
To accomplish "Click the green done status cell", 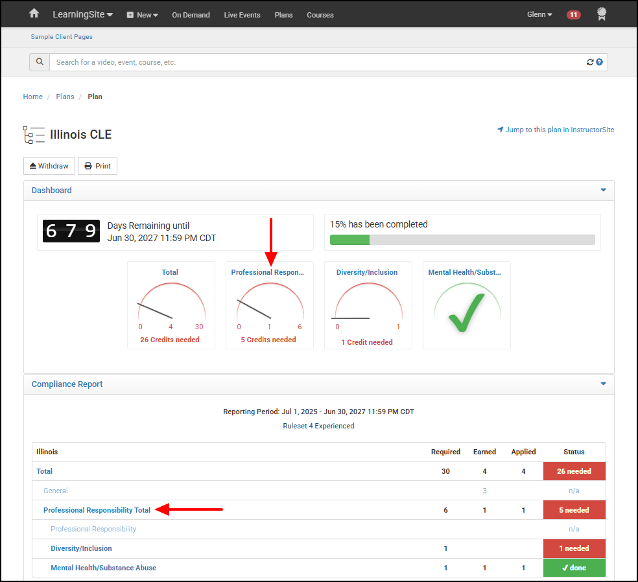I will [x=574, y=568].
